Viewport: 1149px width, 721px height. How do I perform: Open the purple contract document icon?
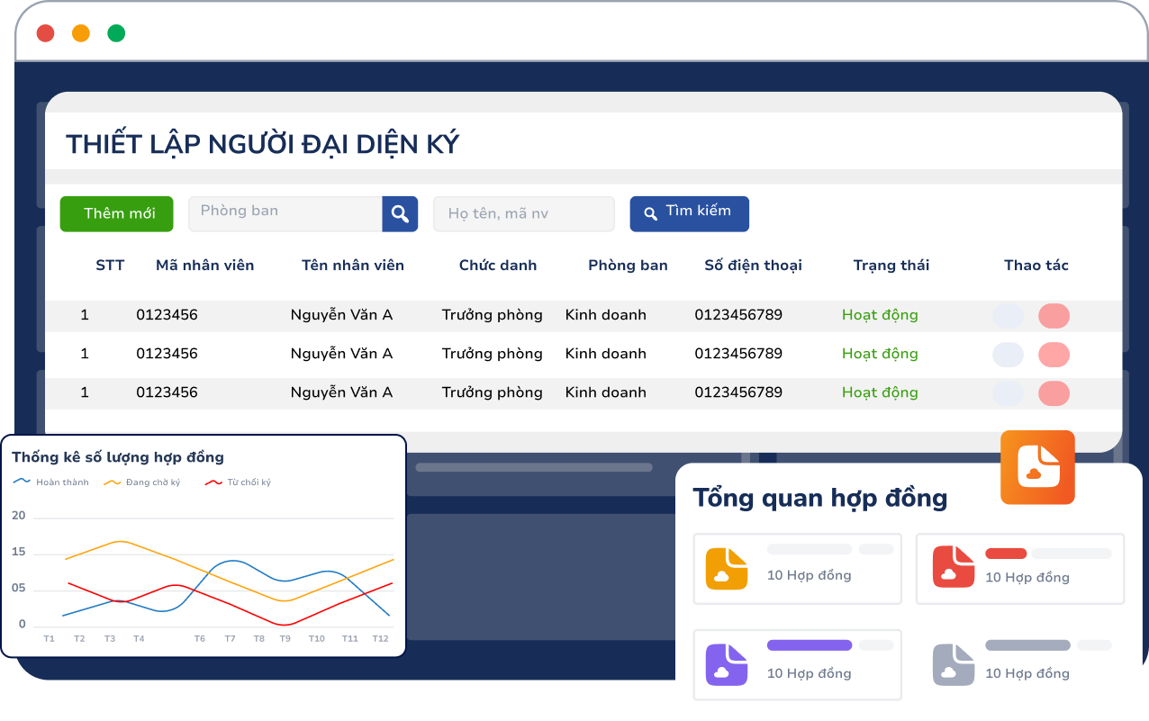point(727,665)
